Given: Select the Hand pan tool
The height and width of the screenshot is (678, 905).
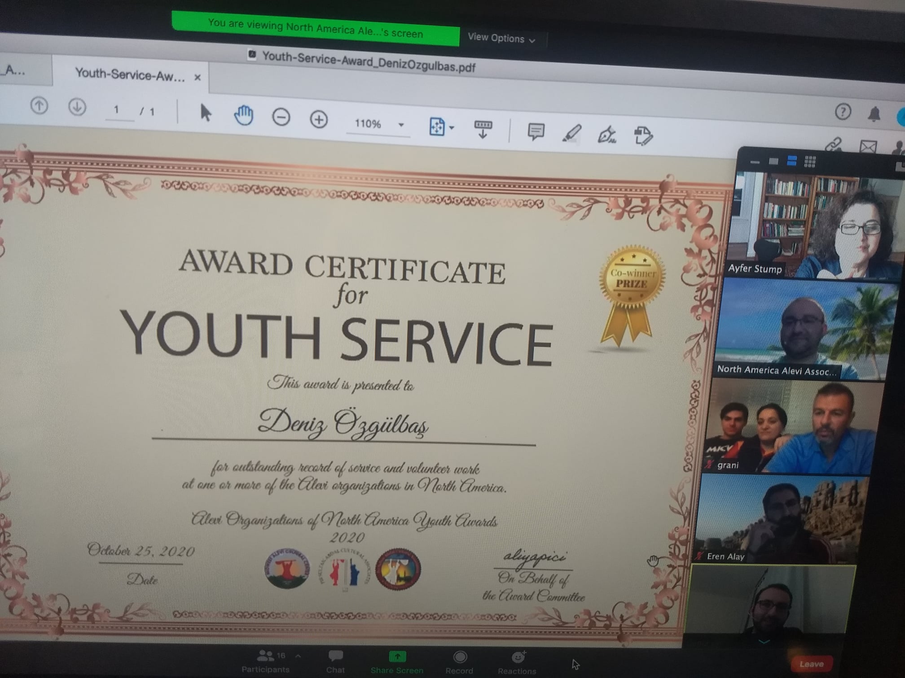Looking at the screenshot, I should 244,116.
